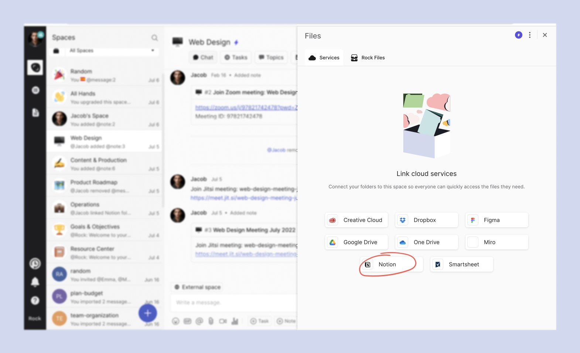Click the Notion service icon
Viewport: 580px width, 353px height.
pos(368,265)
